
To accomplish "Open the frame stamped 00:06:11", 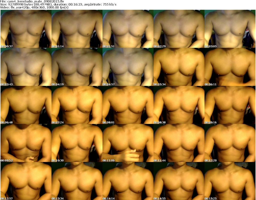I will [230, 67].
